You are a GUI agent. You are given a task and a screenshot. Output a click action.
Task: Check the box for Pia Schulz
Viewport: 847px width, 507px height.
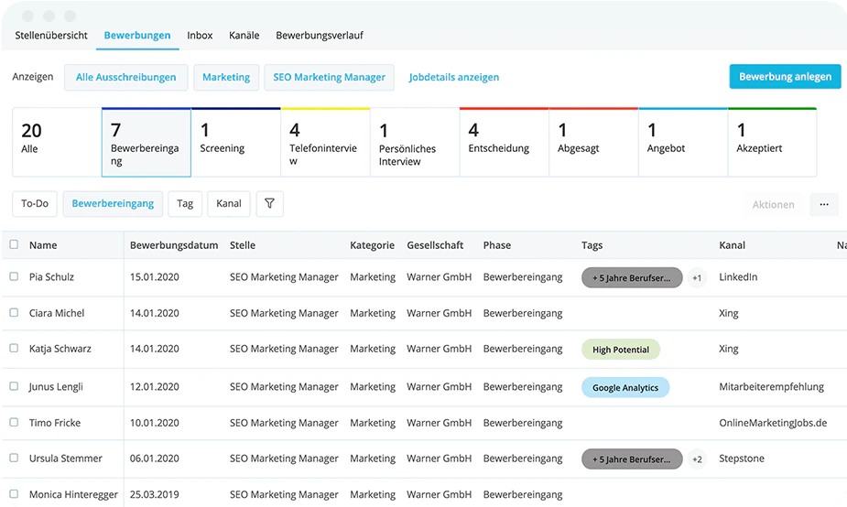point(14,276)
